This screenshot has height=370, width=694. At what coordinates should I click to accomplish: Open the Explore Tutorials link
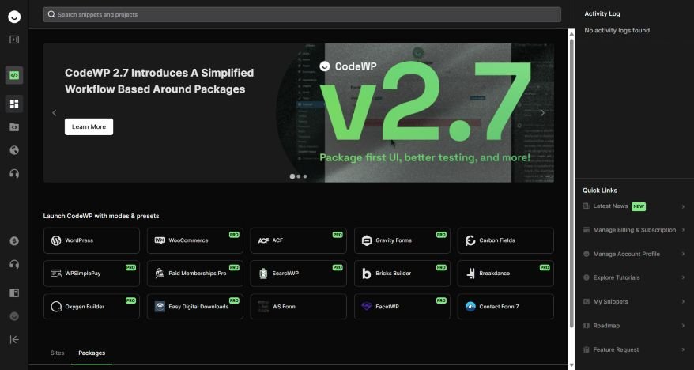[634, 278]
